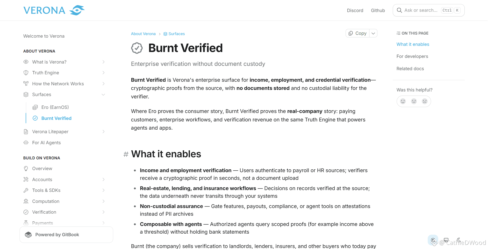Click the magnifying glass search icon

pyautogui.click(x=399, y=10)
